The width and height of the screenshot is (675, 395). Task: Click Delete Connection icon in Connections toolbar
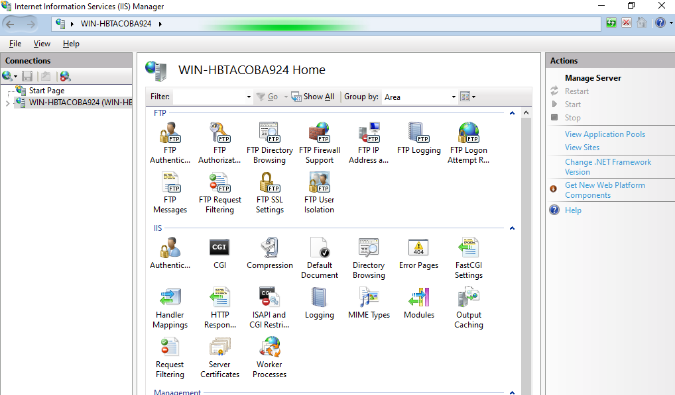[65, 77]
